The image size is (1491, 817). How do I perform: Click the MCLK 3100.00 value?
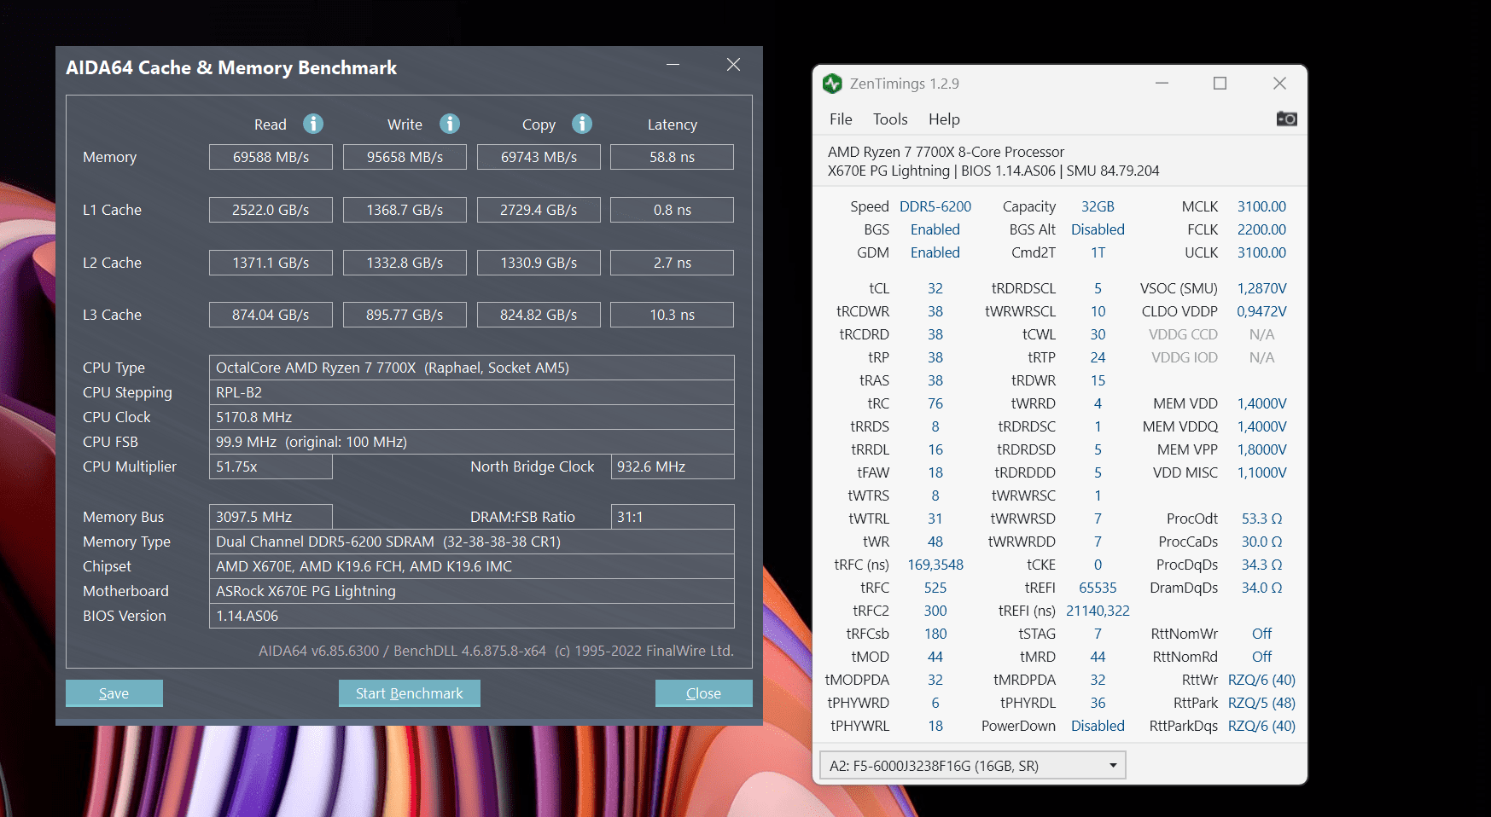(1261, 206)
